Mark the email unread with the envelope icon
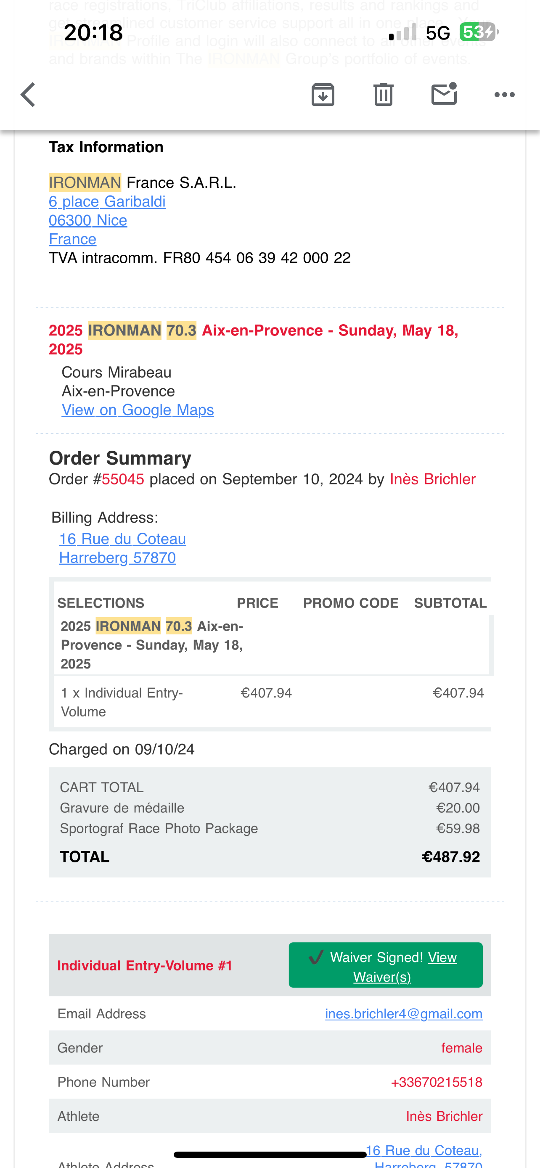 pyautogui.click(x=444, y=94)
